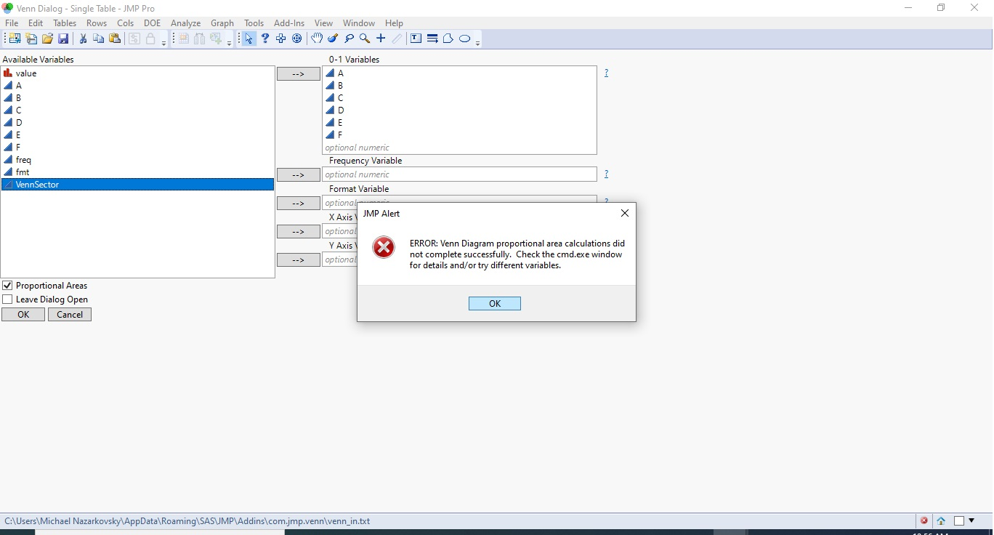Open the Graph menu
Screen dimensions: 994x535
pos(222,23)
